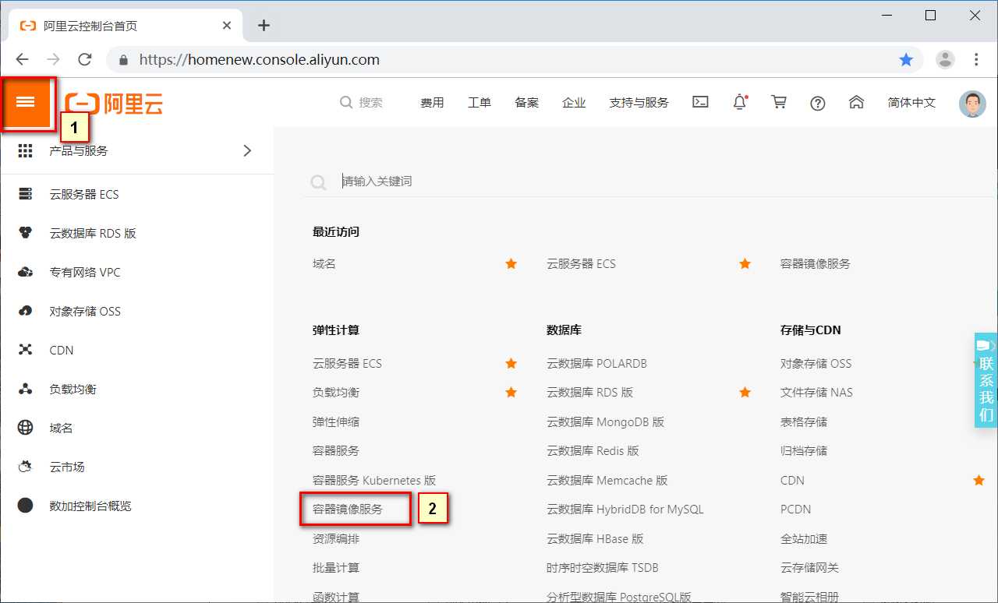This screenshot has width=998, height=603.
Task: Open the 表格存储 link
Action: [804, 422]
